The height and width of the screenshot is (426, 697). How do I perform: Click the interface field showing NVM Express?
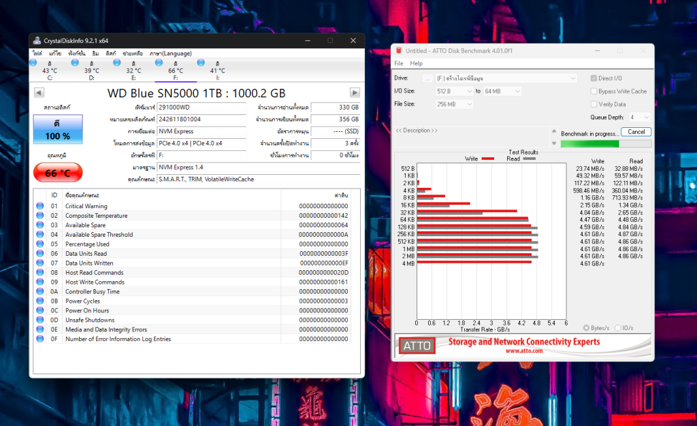coord(201,131)
